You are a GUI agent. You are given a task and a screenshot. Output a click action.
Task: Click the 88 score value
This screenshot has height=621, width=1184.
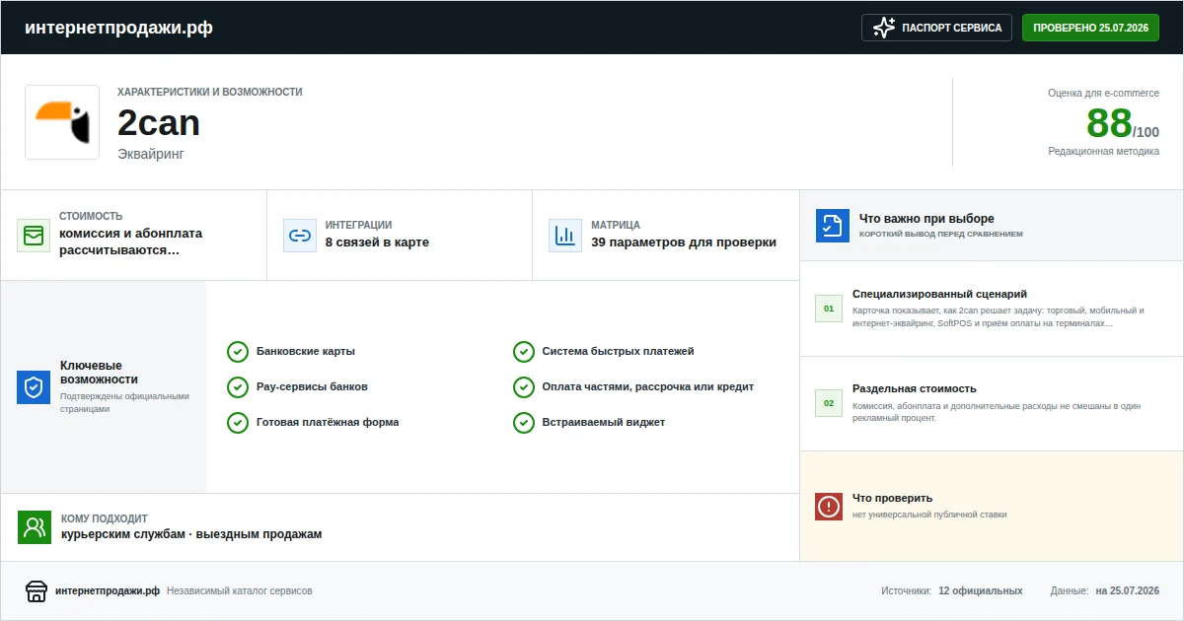(x=1109, y=123)
